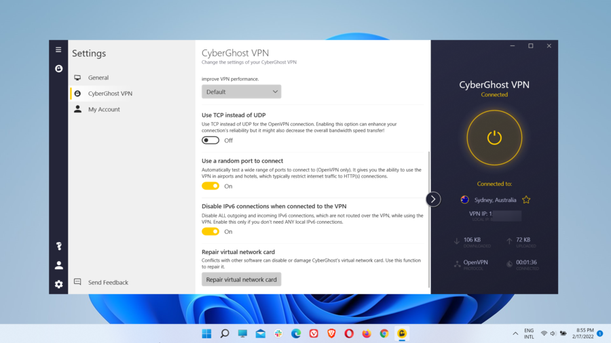Click the CyberGhost ghost logo icon

coord(58,68)
